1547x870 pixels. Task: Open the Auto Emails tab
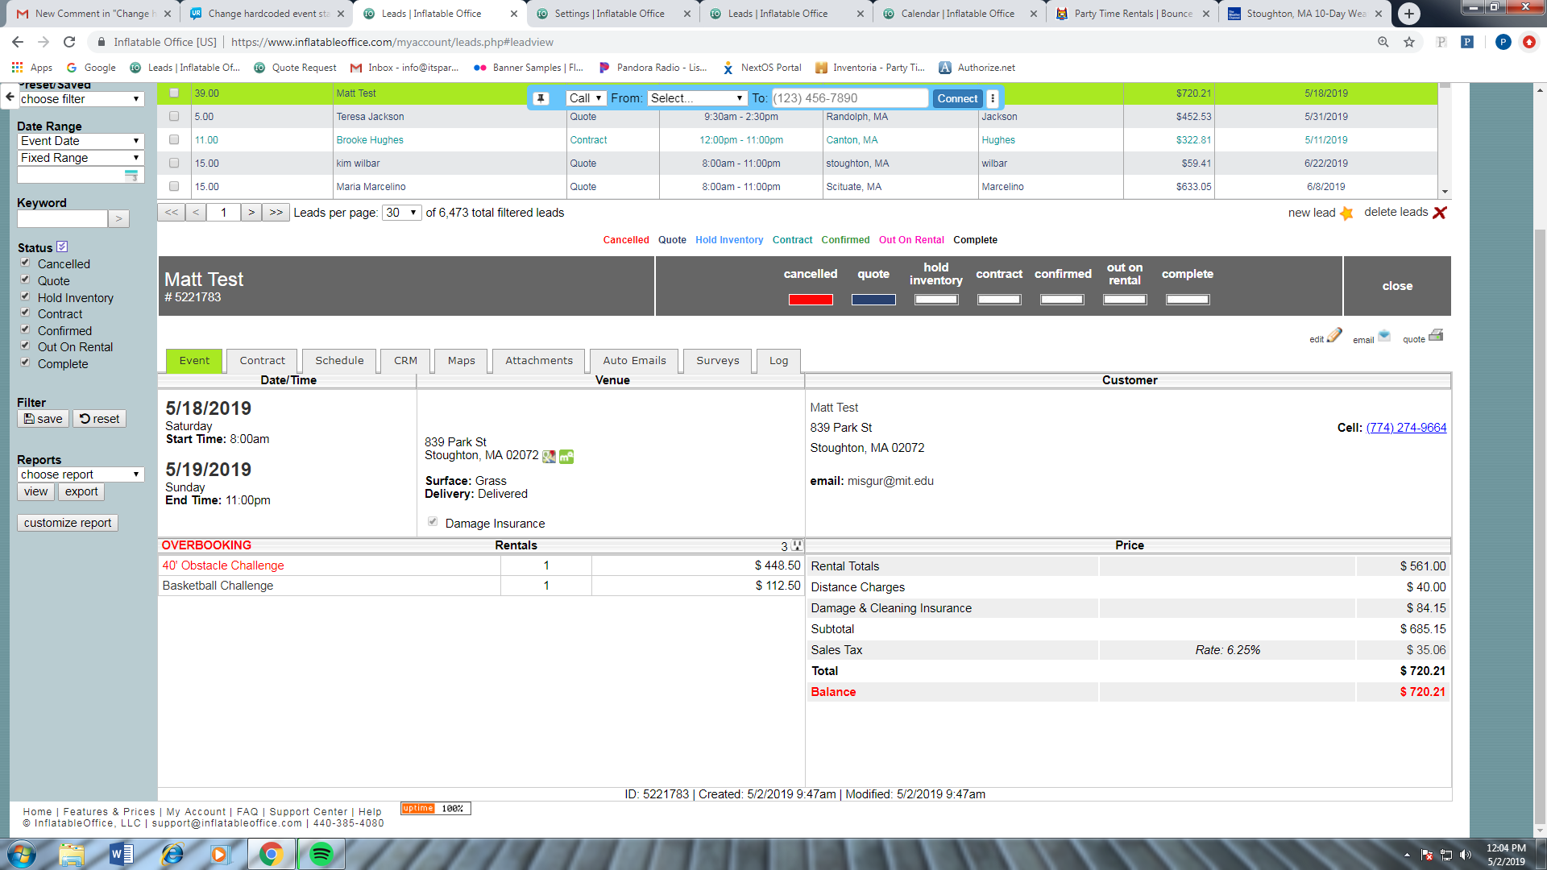click(x=634, y=361)
